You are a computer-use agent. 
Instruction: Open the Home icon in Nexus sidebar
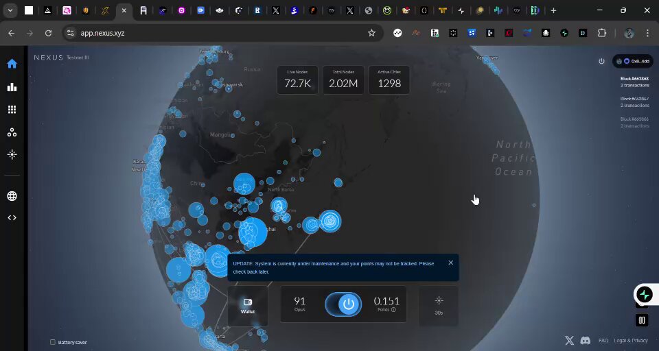tap(12, 63)
